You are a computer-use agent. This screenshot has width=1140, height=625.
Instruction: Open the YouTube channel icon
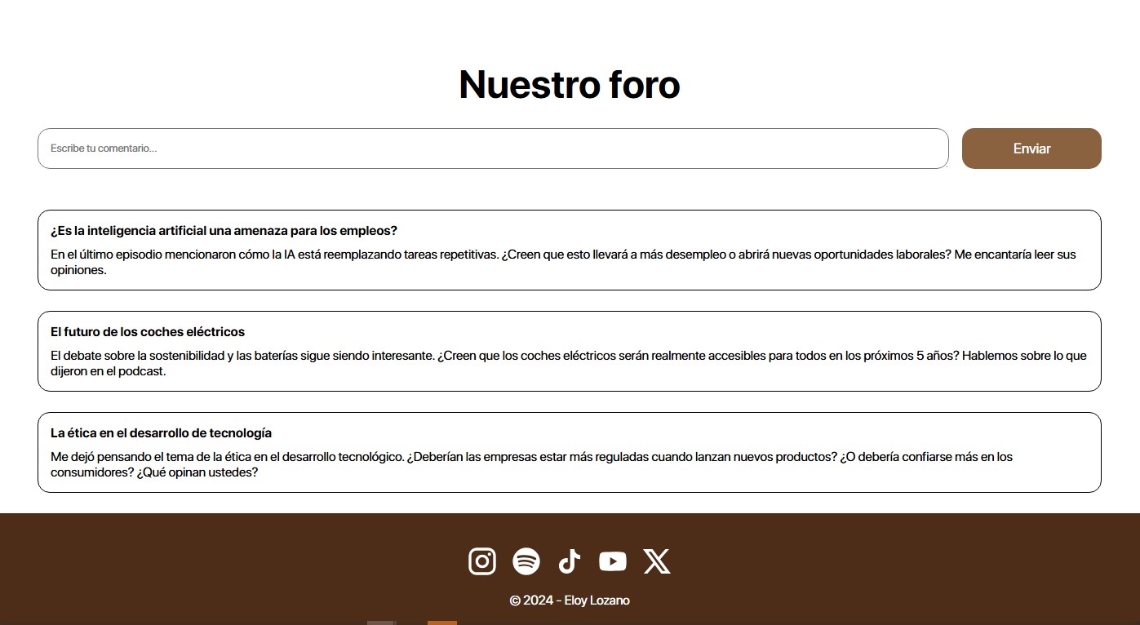tap(612, 561)
